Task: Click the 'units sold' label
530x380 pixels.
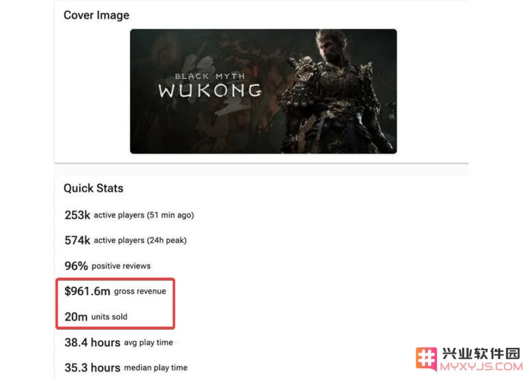Action: tap(109, 317)
